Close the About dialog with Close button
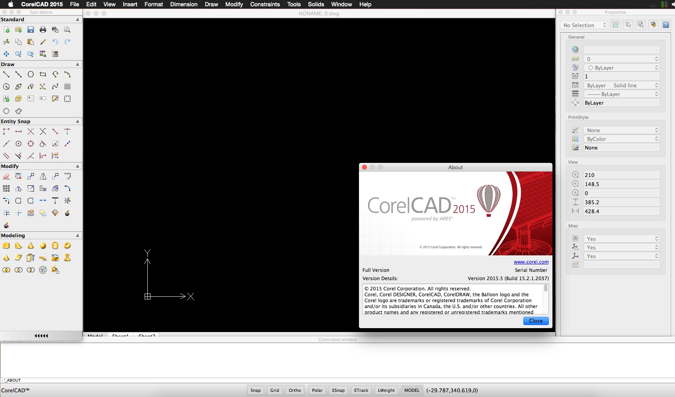This screenshot has height=397, width=675. [536, 321]
